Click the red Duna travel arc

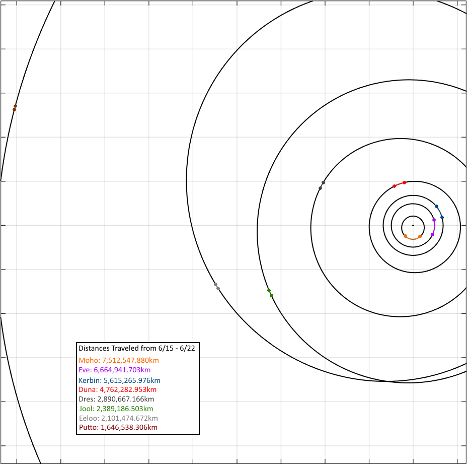click(x=399, y=184)
